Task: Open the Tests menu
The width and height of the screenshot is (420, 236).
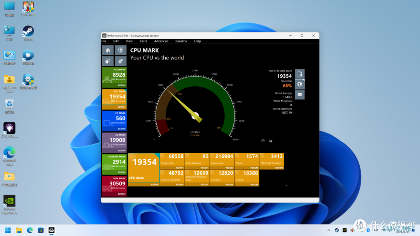Action: click(143, 41)
